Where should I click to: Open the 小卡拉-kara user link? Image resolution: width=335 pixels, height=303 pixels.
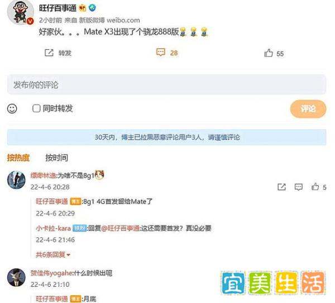pyautogui.click(x=53, y=228)
